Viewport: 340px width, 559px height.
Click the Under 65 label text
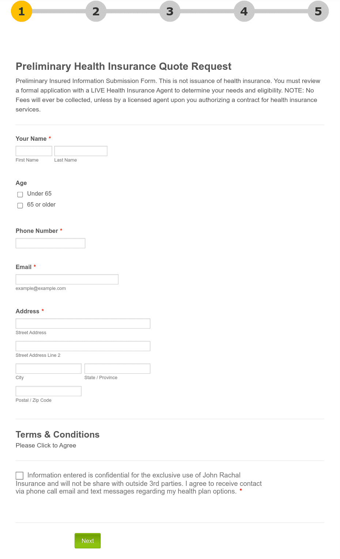coord(39,194)
